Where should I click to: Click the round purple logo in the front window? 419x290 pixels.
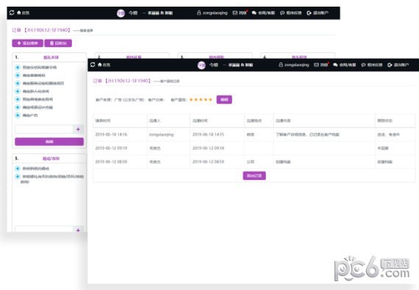pyautogui.click(x=201, y=65)
